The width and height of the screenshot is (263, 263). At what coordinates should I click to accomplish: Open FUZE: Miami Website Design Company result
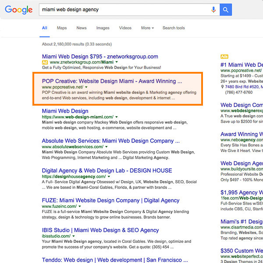(x=110, y=200)
